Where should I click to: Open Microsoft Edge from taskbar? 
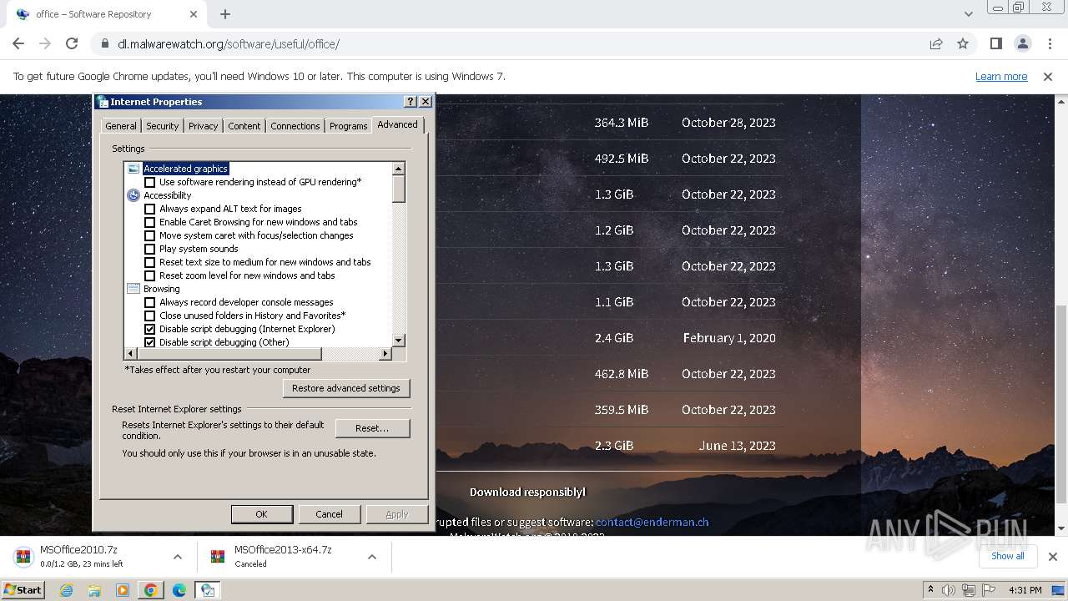click(x=179, y=590)
